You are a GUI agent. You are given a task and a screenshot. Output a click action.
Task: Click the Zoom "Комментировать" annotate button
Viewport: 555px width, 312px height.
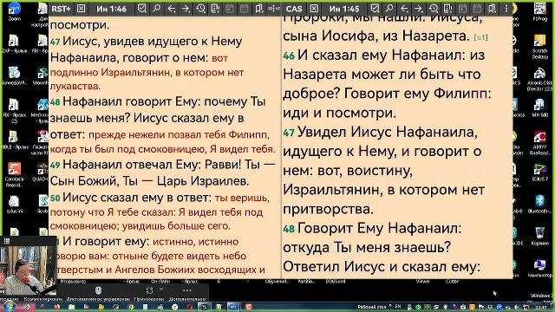click(42, 299)
